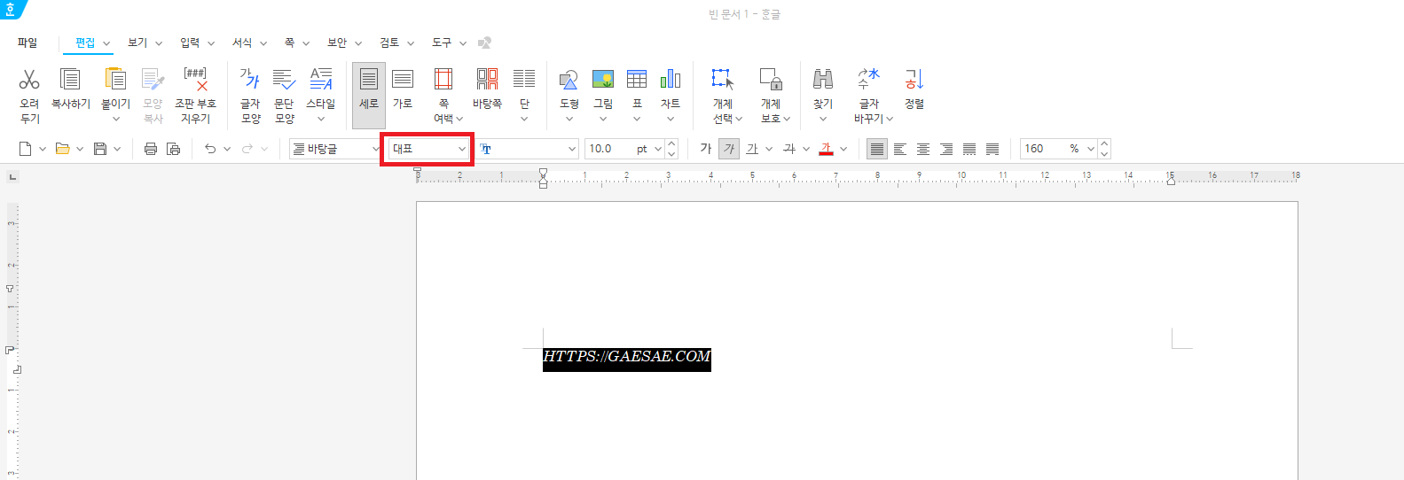Select Align Center
Image resolution: width=1404 pixels, height=480 pixels.
923,149
